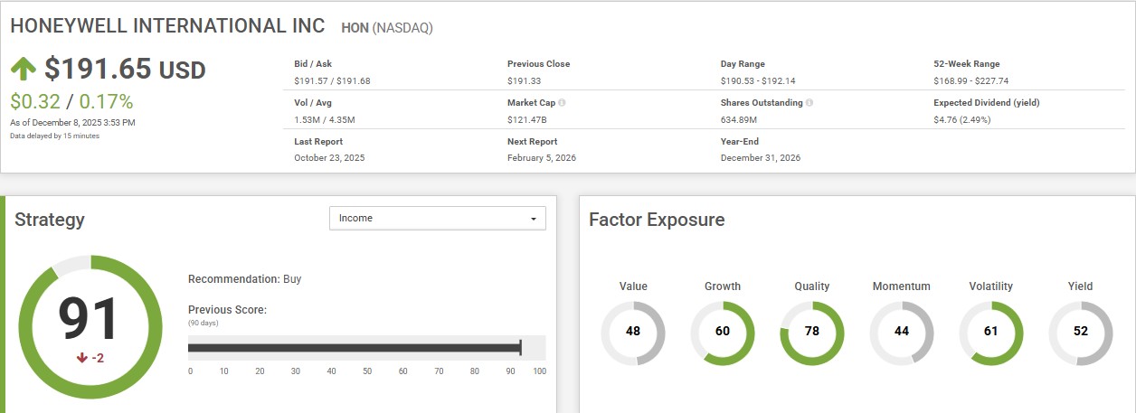The width and height of the screenshot is (1136, 413).
Task: Click the green up arrow price icon
Action: pos(24,70)
